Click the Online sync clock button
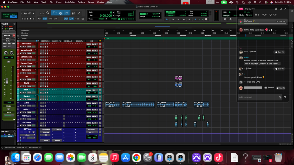Image resolution: width=294 pixels, height=165 pixels. [x=167, y=19]
